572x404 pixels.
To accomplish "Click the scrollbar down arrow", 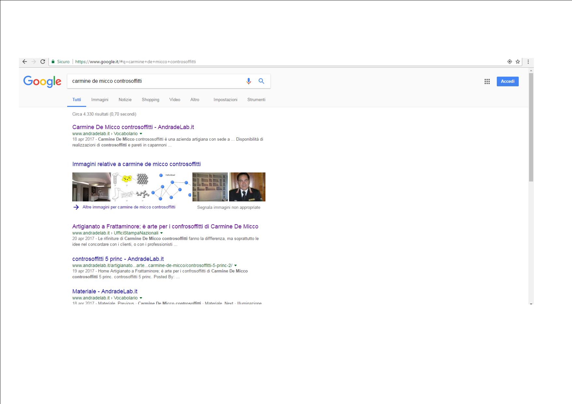I will point(531,304).
